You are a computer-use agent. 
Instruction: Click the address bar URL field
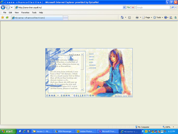click(x=69, y=7)
